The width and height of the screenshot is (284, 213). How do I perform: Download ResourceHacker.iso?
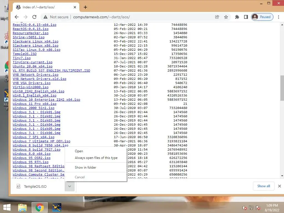coord(31,33)
